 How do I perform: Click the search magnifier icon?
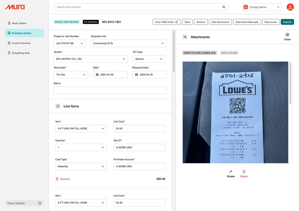pos(224,7)
